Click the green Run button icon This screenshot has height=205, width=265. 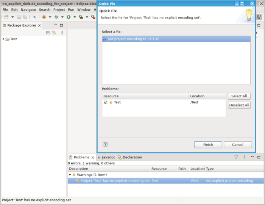point(69,17)
